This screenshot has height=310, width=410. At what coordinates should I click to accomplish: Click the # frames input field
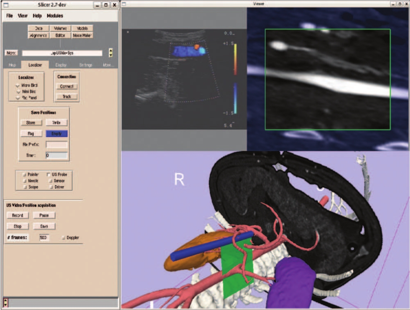(44, 238)
